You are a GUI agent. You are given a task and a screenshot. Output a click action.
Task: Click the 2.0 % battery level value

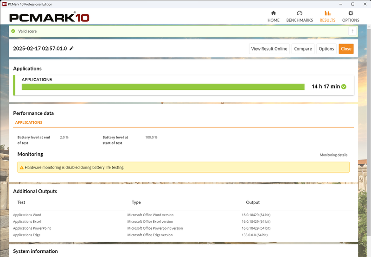coord(64,138)
